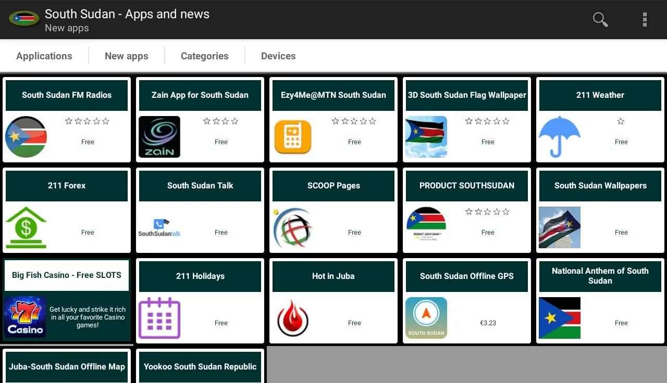Image resolution: width=667 pixels, height=383 pixels.
Task: Open the three-dot overflow menu
Action: (645, 20)
